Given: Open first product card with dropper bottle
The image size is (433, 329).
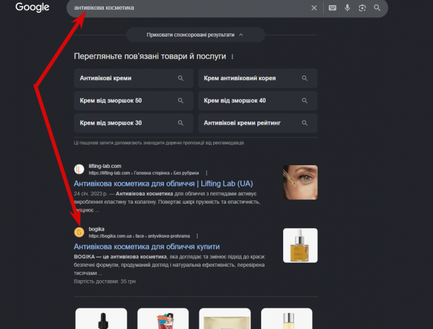Looking at the screenshot, I should point(101,319).
